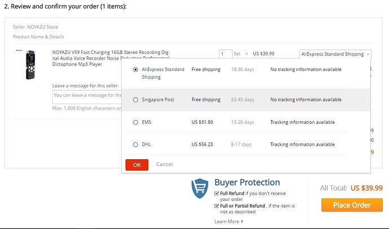Click the Place Order button
Screen dimensions: 389x229
point(352,205)
